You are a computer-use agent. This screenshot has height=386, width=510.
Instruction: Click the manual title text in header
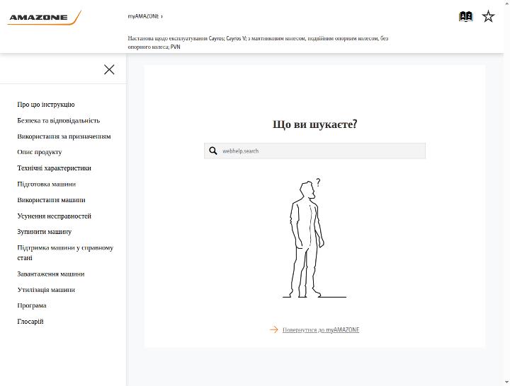(258, 42)
